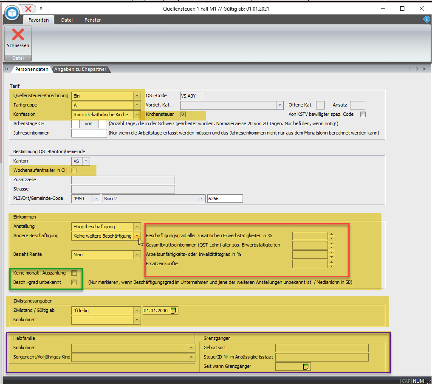Click quick access toolbar customize arrow
Viewport: 432px width, 384px height.
pos(41,8)
